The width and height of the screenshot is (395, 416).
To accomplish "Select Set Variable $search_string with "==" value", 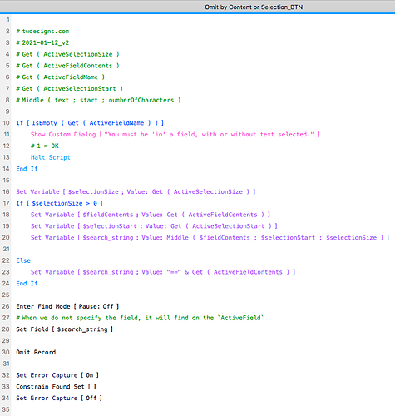I will [163, 272].
